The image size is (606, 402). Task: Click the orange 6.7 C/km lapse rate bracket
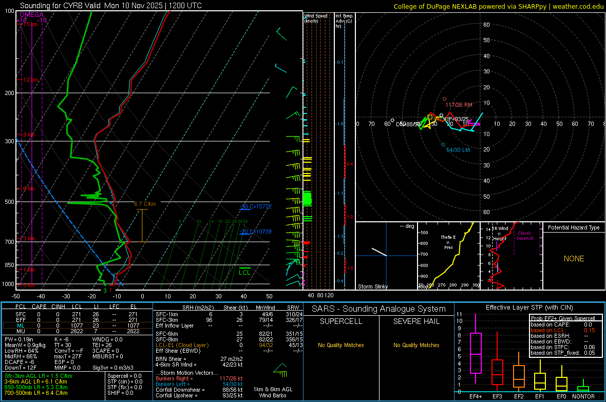click(142, 226)
